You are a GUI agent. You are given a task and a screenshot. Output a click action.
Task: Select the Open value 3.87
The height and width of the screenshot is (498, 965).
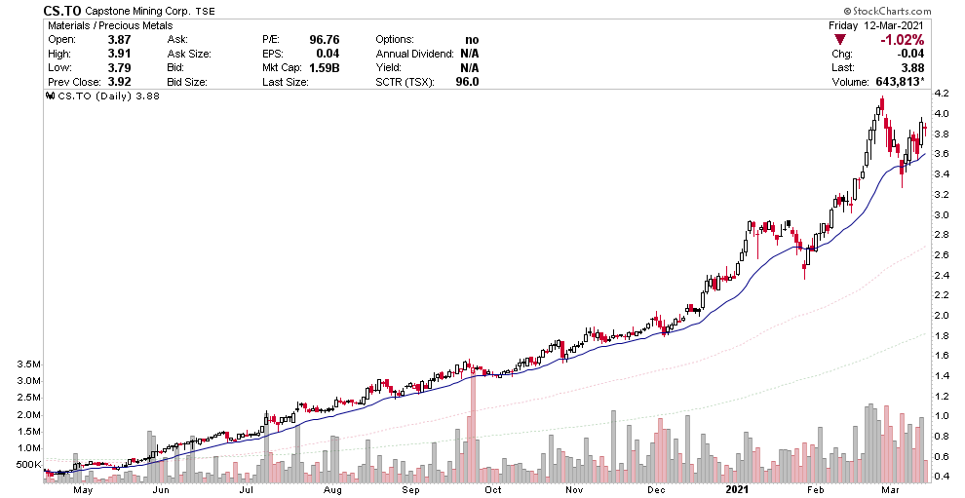pos(119,39)
